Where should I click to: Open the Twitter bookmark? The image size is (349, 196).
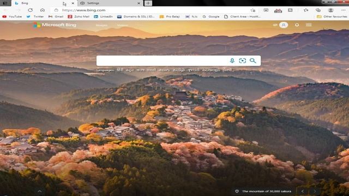tap(35, 16)
